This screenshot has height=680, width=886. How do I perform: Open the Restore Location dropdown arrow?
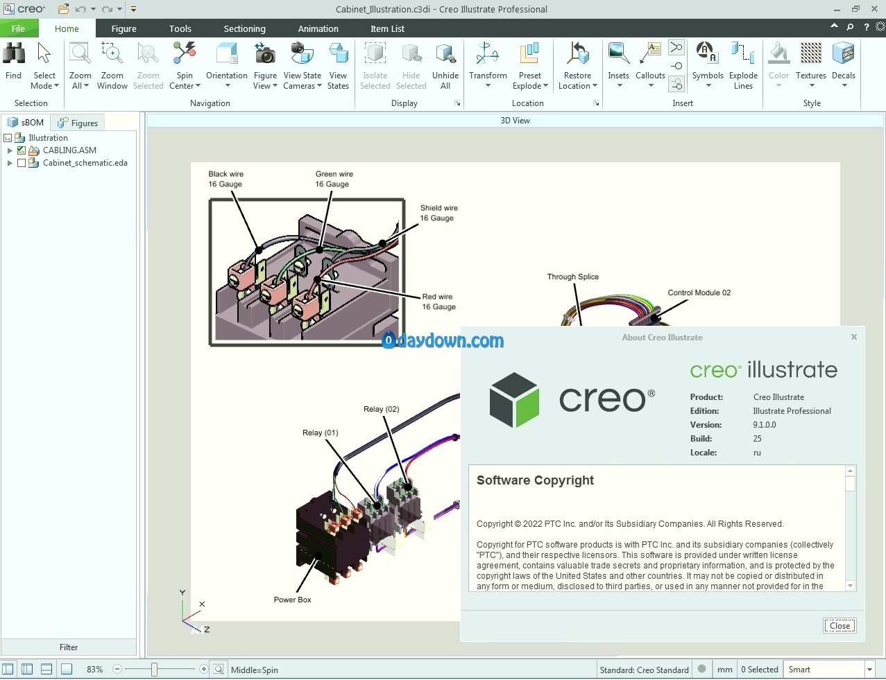(595, 86)
